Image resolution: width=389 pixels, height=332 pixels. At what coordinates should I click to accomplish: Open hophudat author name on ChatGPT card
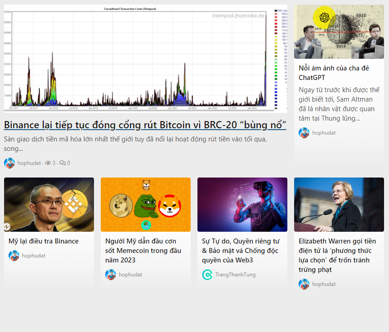coord(324,133)
